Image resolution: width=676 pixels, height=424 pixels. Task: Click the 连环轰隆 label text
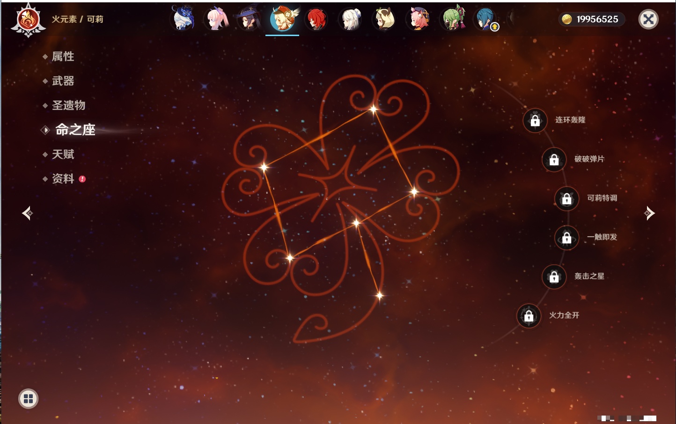coord(570,120)
